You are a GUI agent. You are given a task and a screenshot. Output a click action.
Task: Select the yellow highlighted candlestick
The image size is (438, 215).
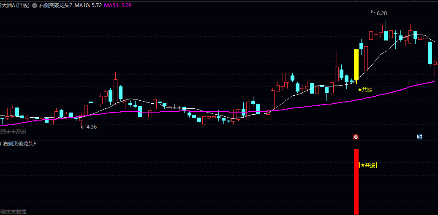click(x=356, y=64)
